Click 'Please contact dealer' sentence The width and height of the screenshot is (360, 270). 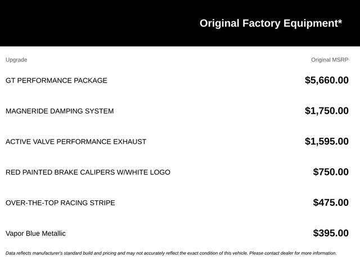293,253
